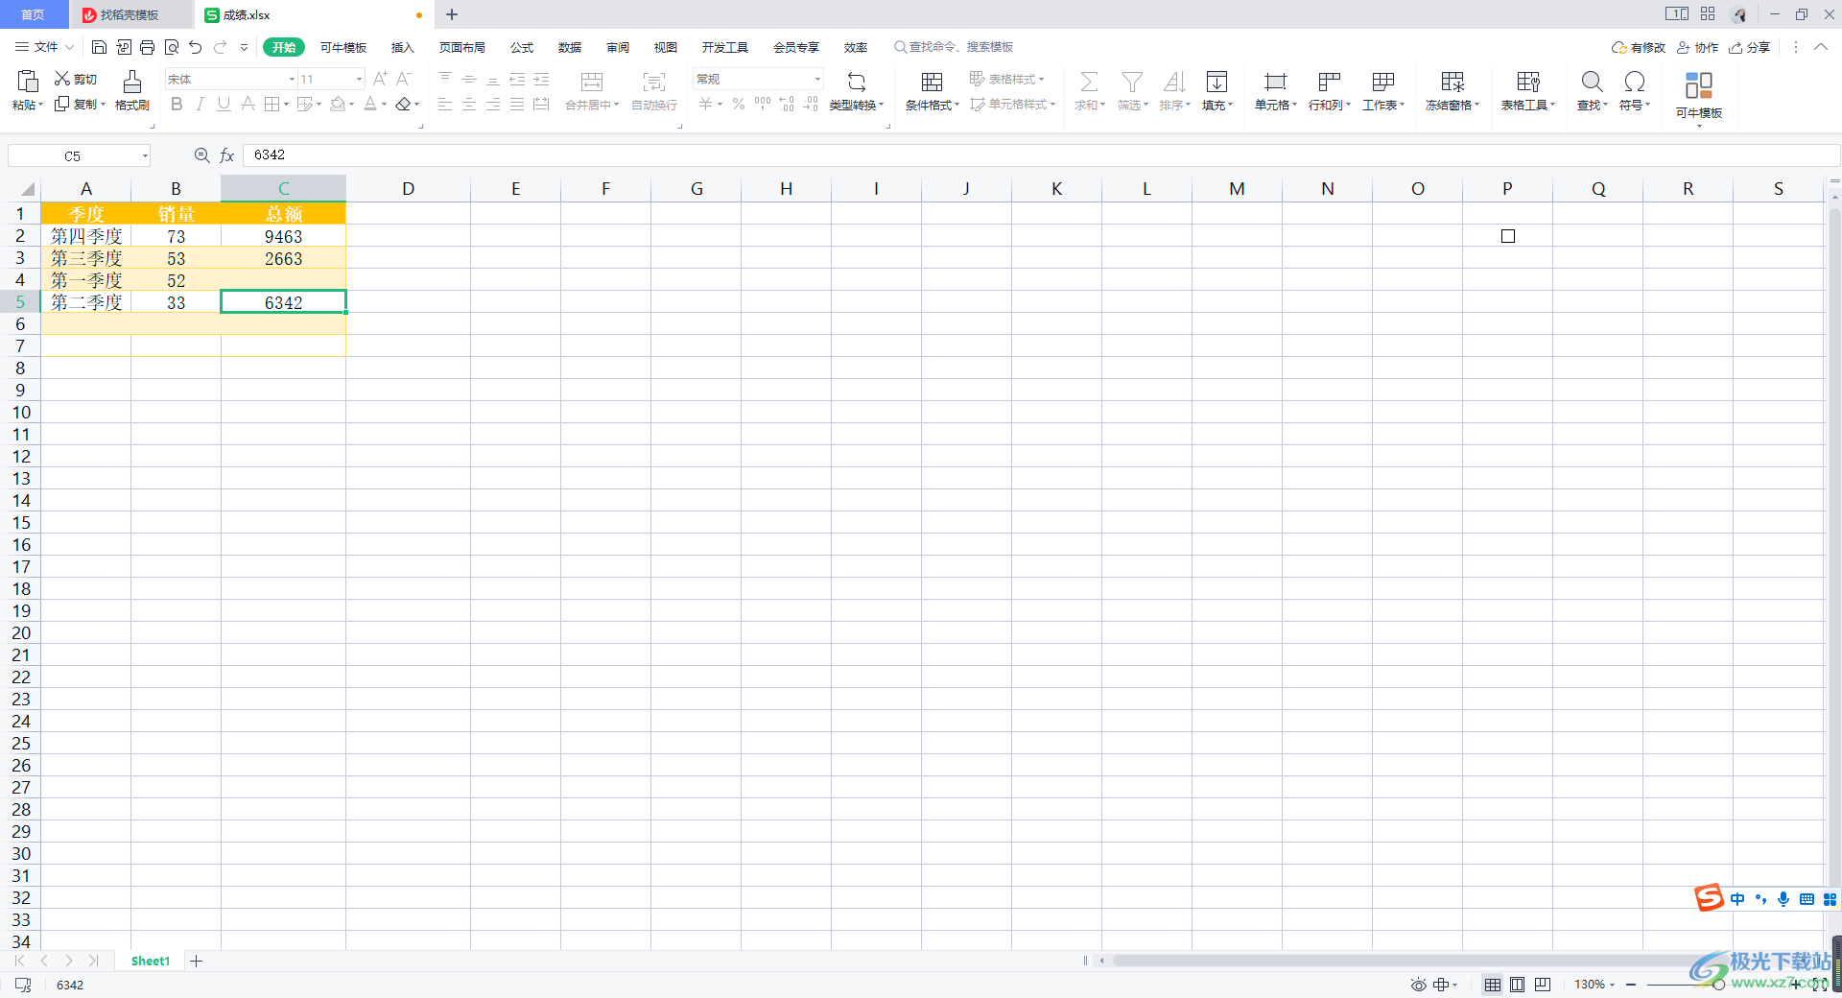Toggle Underline formatting
Viewport: 1842px width, 998px height.
(224, 104)
